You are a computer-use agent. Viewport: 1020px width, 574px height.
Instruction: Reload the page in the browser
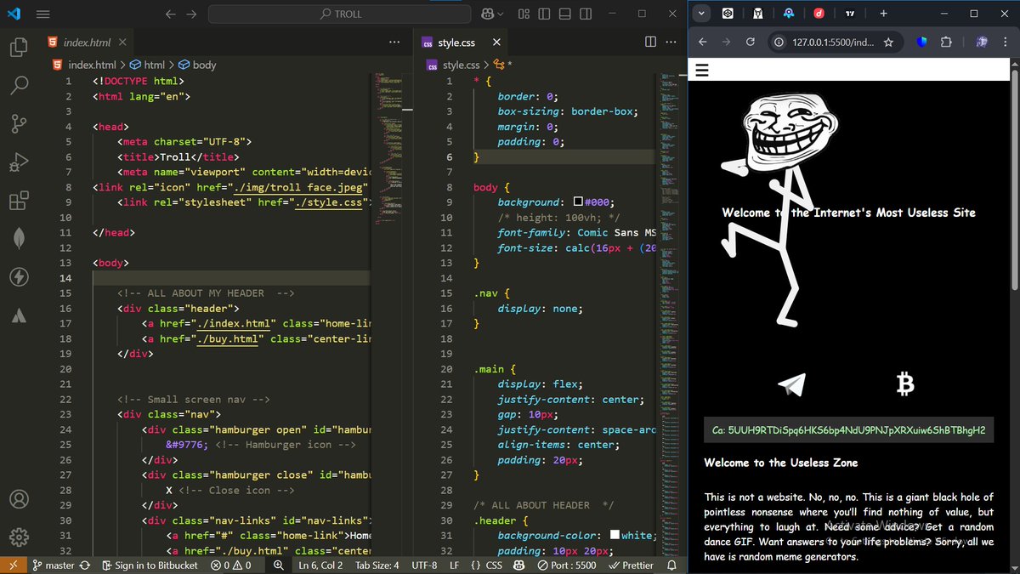tap(751, 42)
